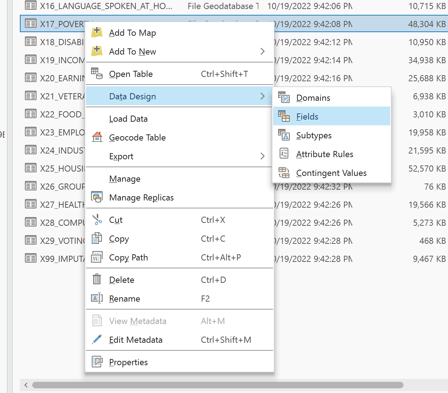The height and width of the screenshot is (393, 448).
Task: Select Copy Path from the context menu
Action: (129, 258)
